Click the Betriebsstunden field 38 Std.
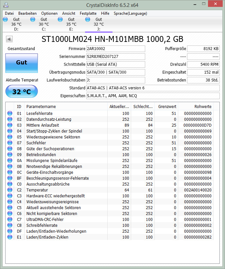Screen dimensions: 225x269 coord(203,80)
